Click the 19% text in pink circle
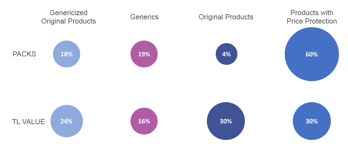The height and width of the screenshot is (149, 348). 144,55
